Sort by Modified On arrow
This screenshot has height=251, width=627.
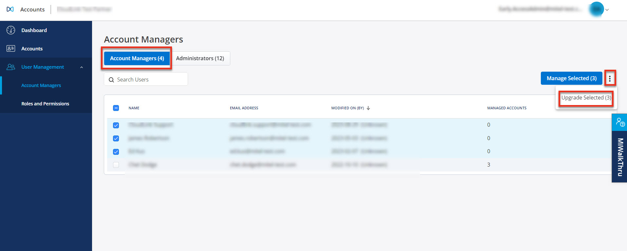pos(368,108)
